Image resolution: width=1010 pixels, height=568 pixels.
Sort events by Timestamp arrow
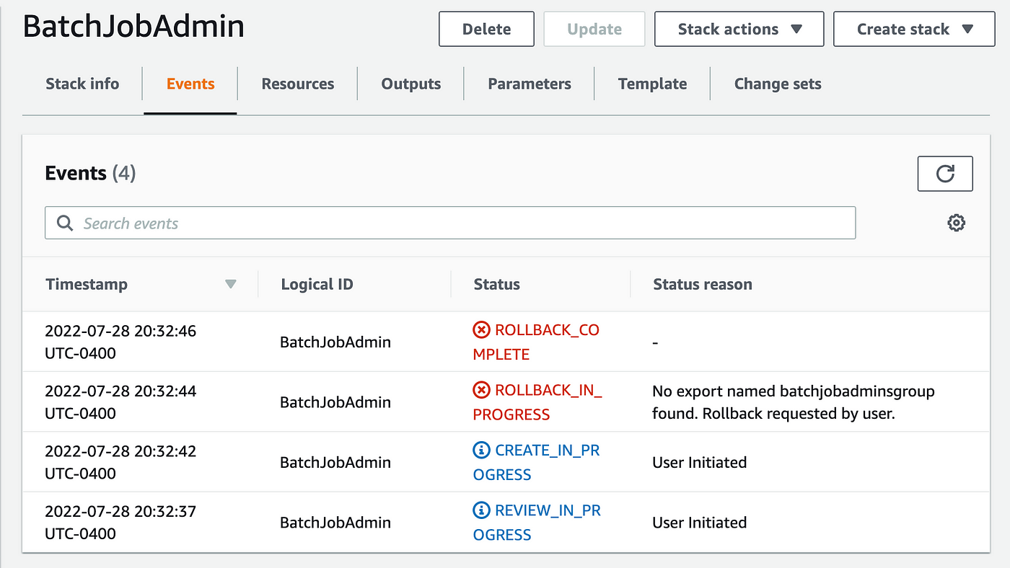pos(231,284)
